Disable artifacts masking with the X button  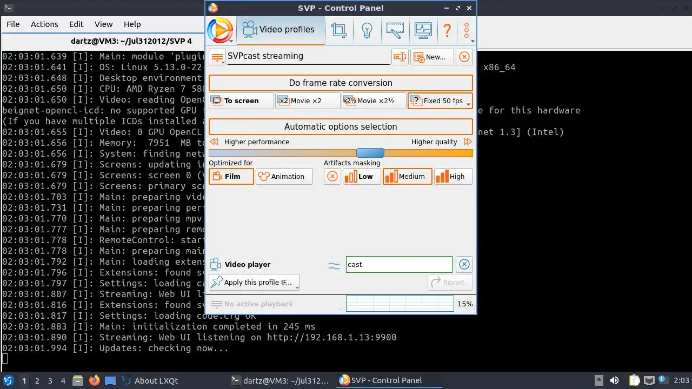[x=332, y=176]
